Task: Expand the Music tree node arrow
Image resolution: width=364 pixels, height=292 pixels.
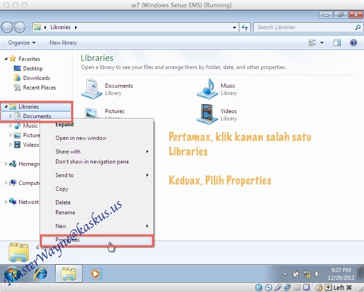Action: (x=10, y=126)
